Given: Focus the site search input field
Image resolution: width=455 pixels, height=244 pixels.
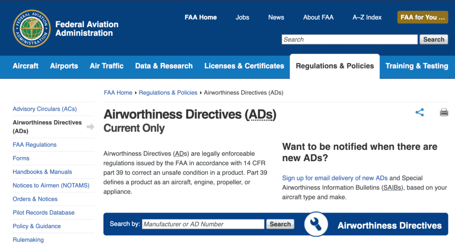Looking at the screenshot, I should 349,39.
